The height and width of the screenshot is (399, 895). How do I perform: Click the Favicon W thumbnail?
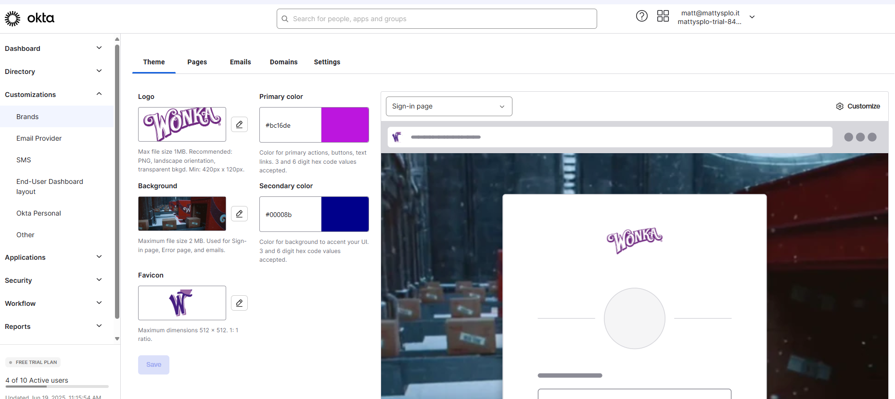click(182, 303)
